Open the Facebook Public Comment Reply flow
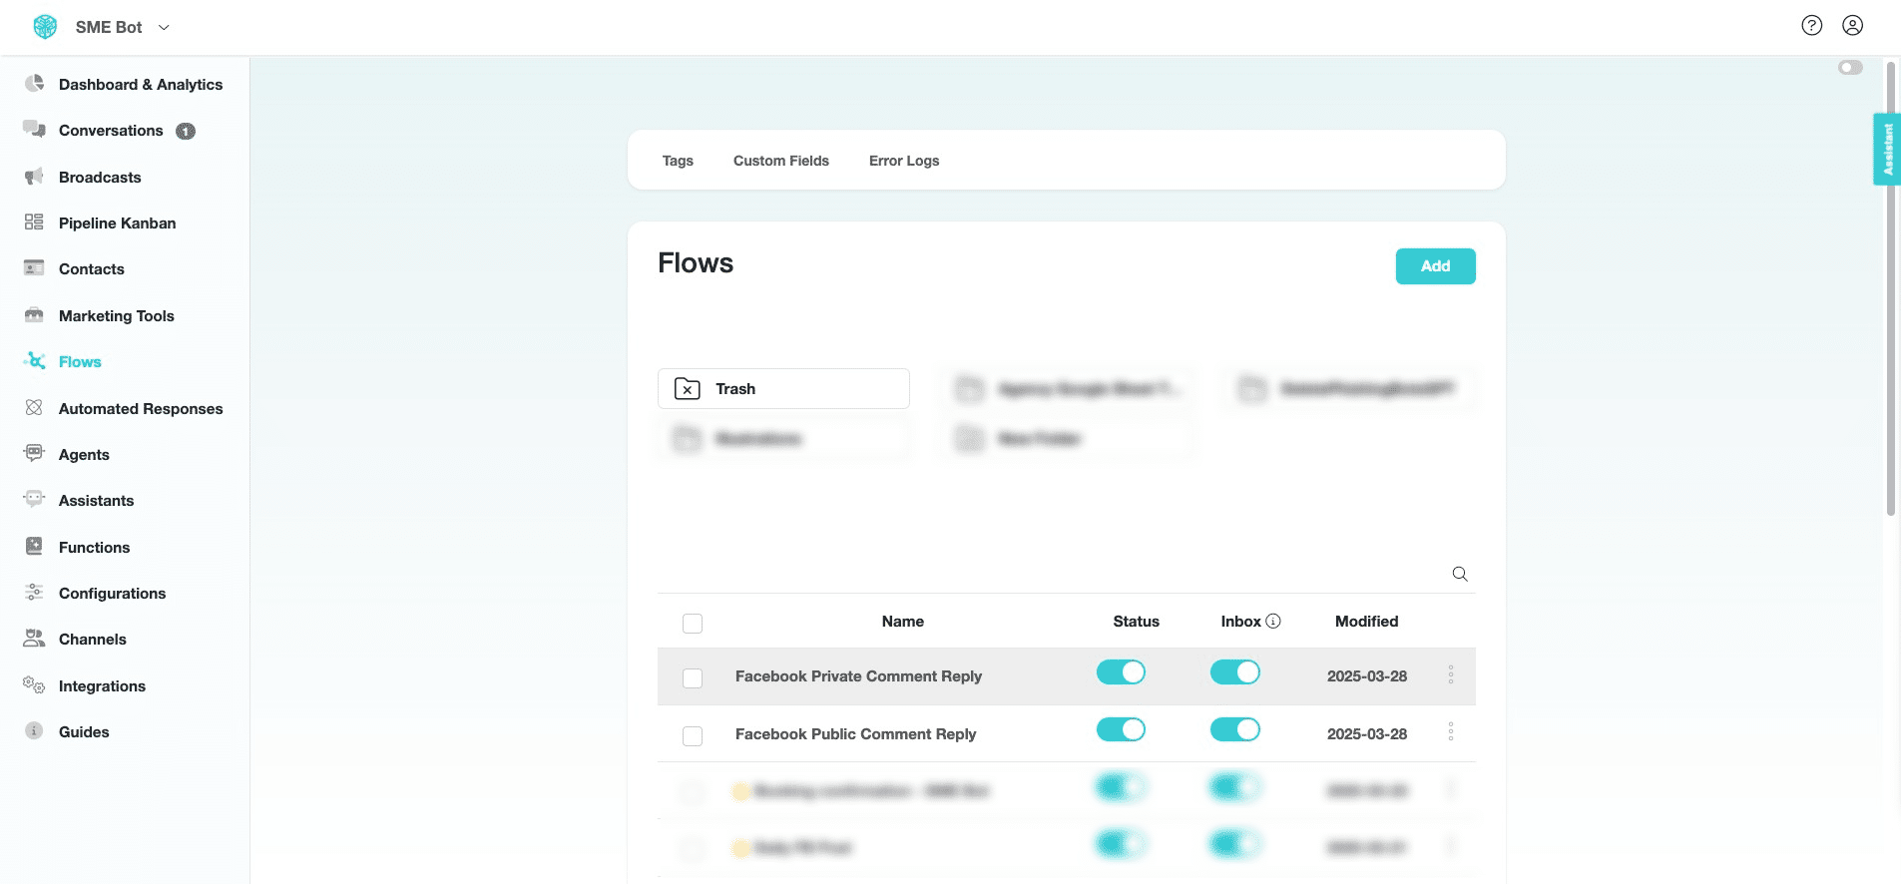 coord(855,734)
